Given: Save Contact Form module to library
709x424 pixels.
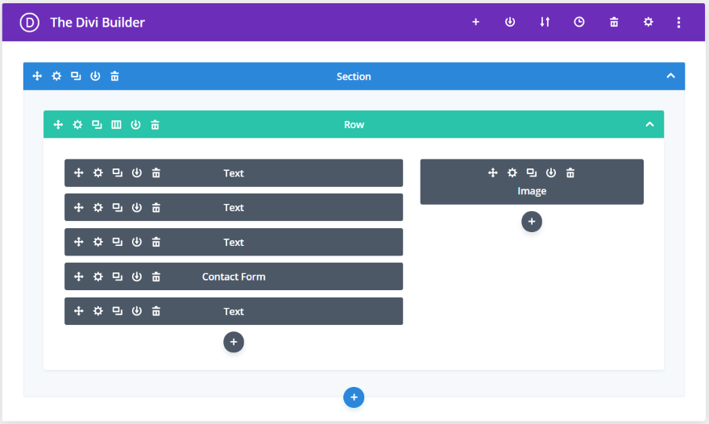Looking at the screenshot, I should coord(136,276).
